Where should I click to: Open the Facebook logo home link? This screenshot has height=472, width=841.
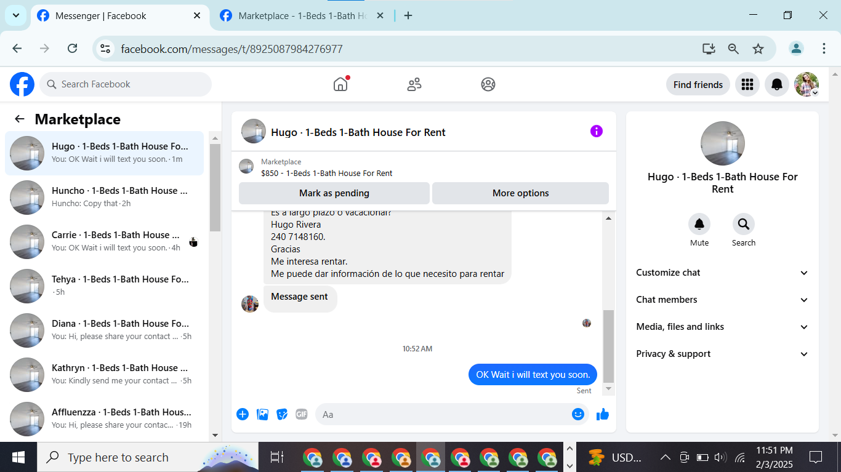point(22,84)
